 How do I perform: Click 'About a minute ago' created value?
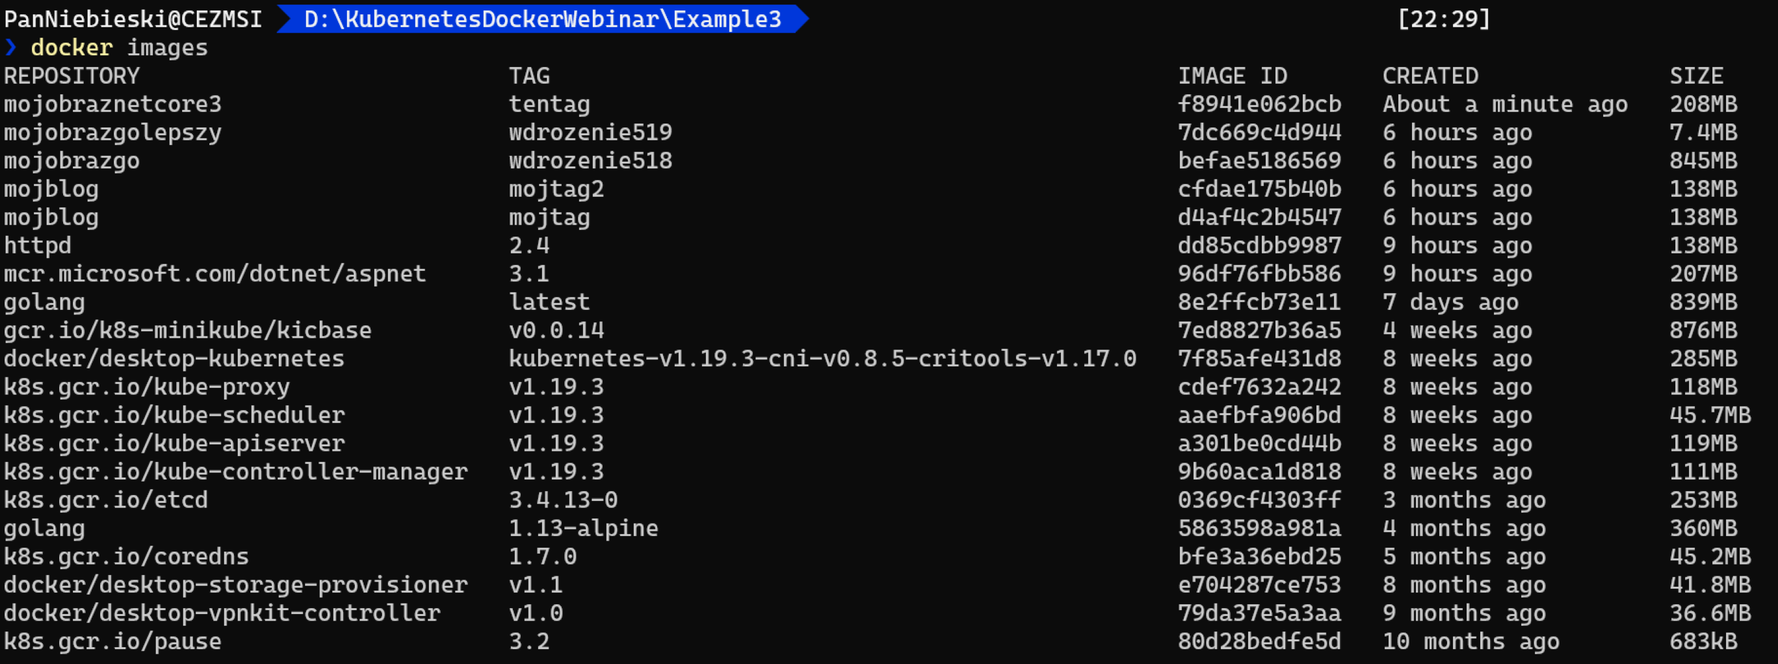(x=1506, y=103)
